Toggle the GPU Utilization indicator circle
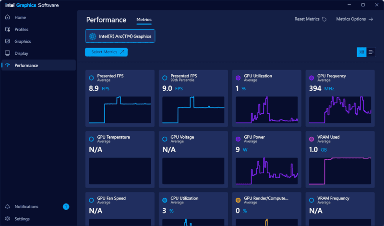The image size is (384, 226). 239,78
